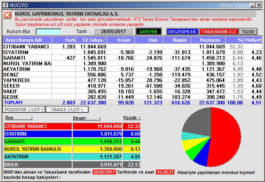Click the yellow NUROL YATIRIM BANKASI legend bar

coord(38,149)
